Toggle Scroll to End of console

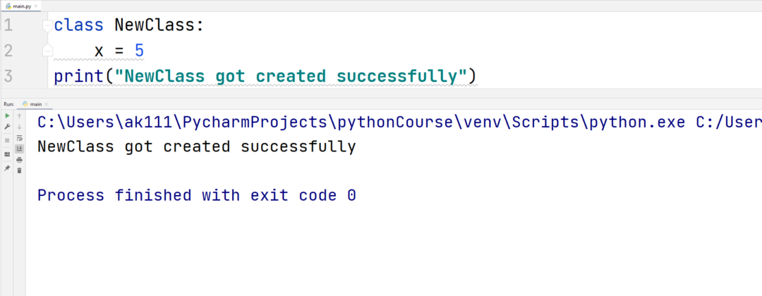pyautogui.click(x=19, y=149)
